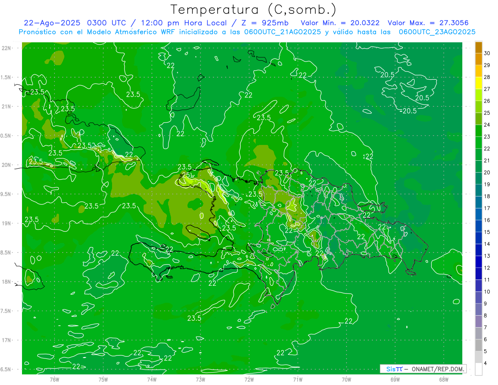Viewport: 498px width, 385px height.
Task: Click the 'Valor Max. = 27.3056' readout
Action: pos(428,23)
